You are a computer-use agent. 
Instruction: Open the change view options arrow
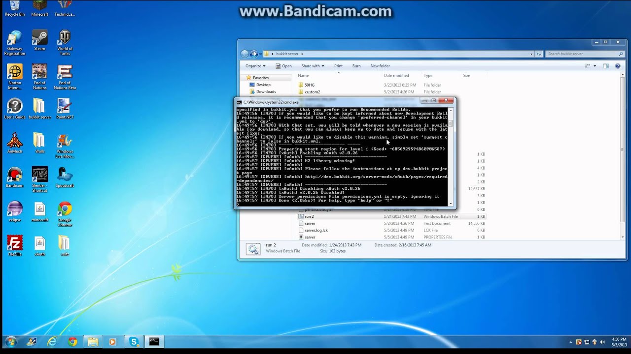[x=595, y=66]
